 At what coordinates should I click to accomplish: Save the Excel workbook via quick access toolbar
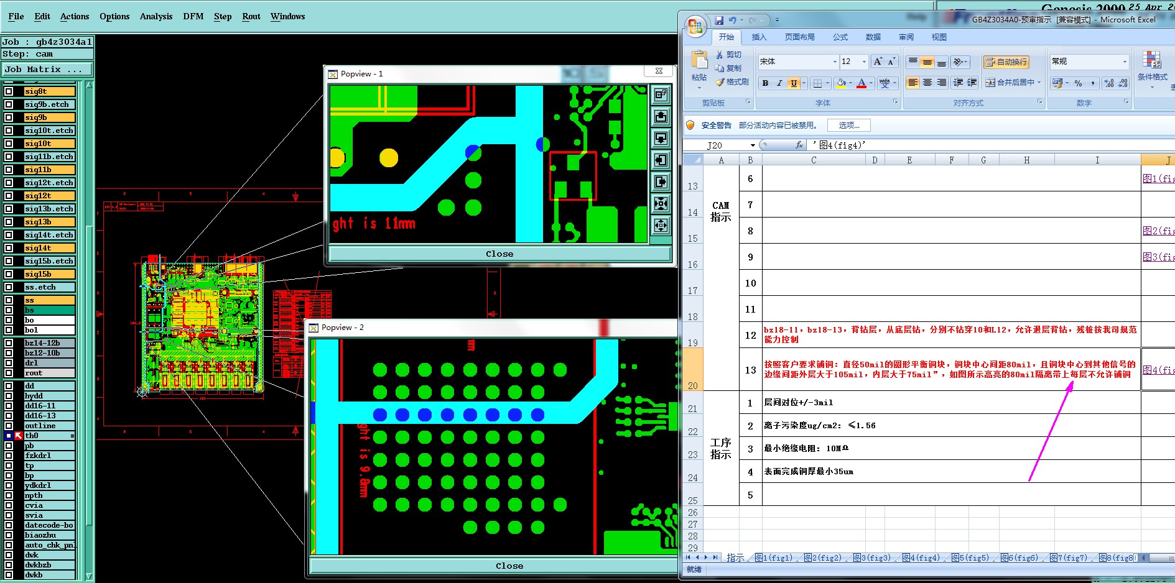(719, 20)
